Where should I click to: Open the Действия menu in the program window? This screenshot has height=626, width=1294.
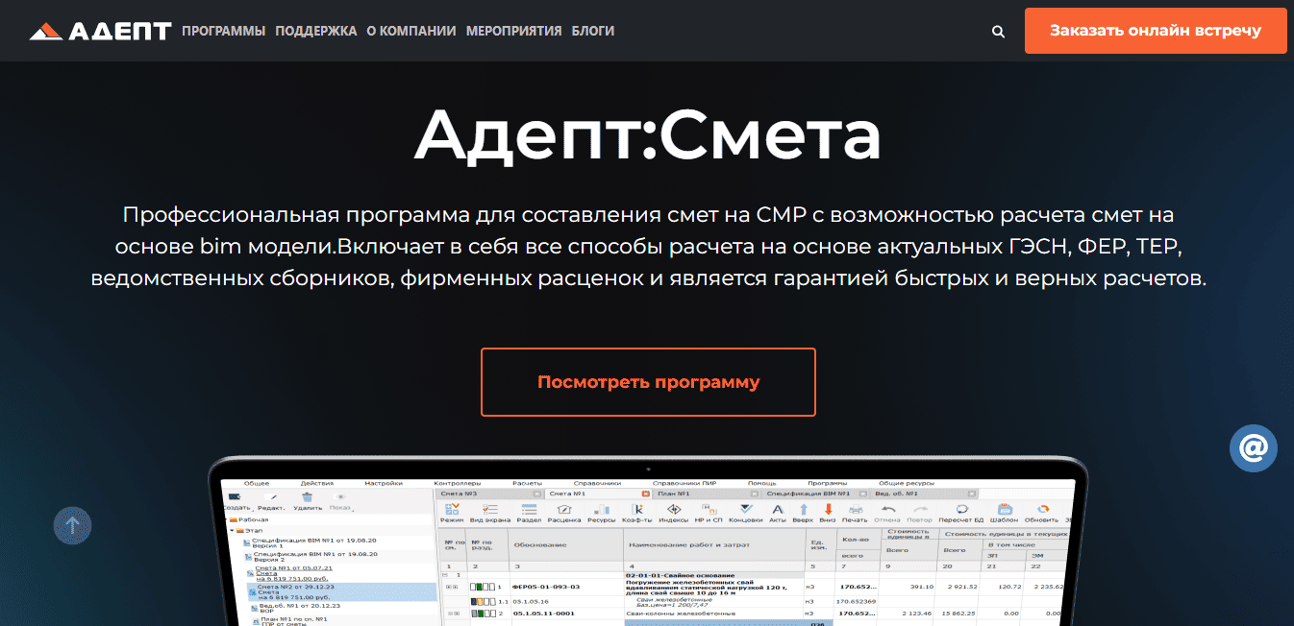316,483
